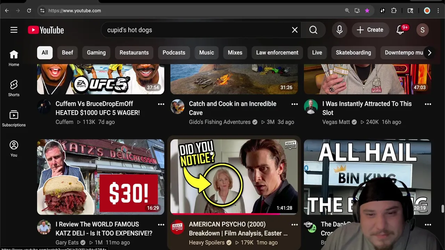Visit Vegas Matt channel name
Screen dimensions: 445x250
336,122
